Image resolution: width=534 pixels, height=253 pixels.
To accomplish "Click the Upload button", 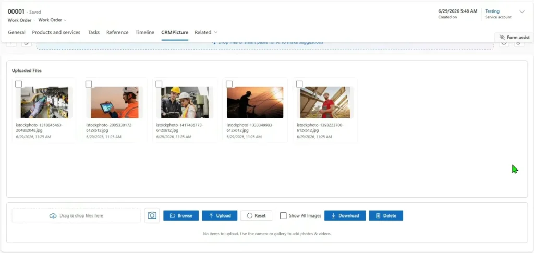I will 220,215.
